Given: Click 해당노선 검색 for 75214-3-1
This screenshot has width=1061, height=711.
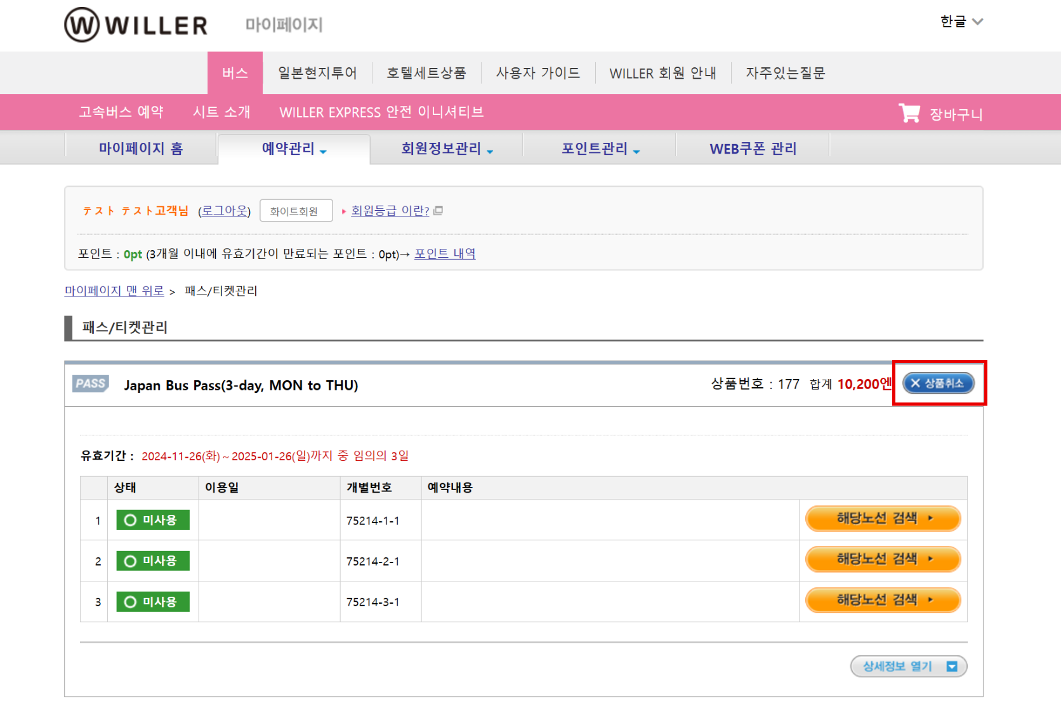Looking at the screenshot, I should click(x=883, y=600).
